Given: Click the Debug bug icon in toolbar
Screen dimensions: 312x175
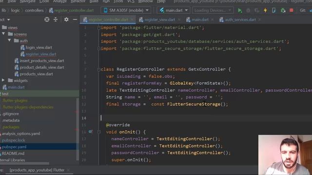Looking at the screenshot, I should pyautogui.click(x=248, y=10).
